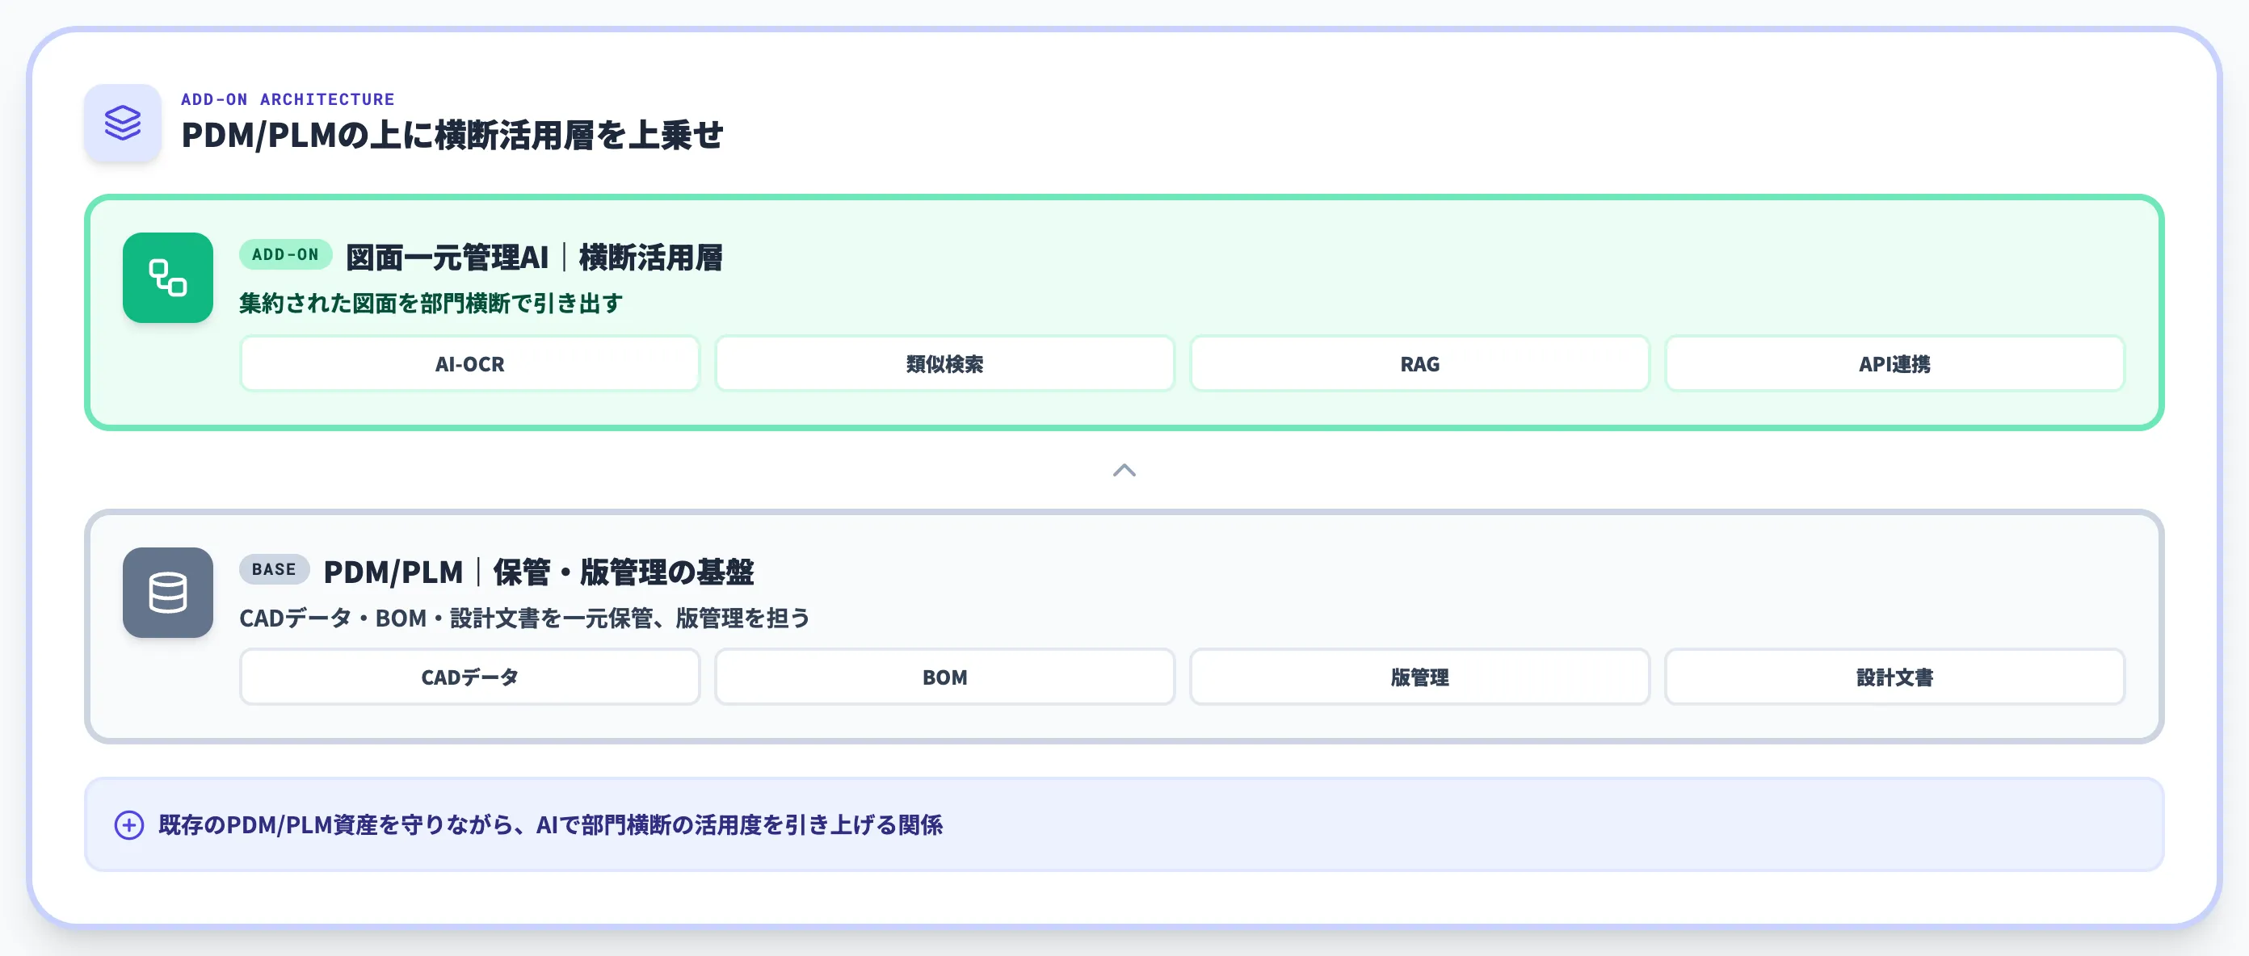Toggle the ADD-ON badge
The image size is (2249, 956).
coord(284,254)
